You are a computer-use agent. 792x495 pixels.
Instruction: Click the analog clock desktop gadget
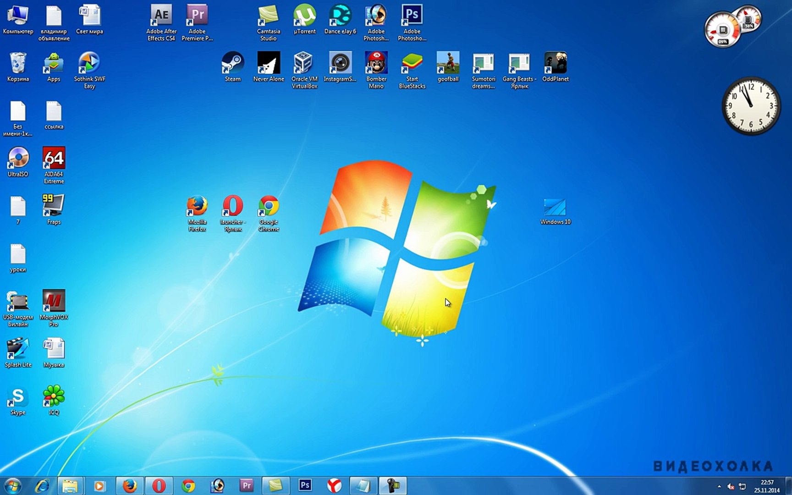(x=750, y=106)
